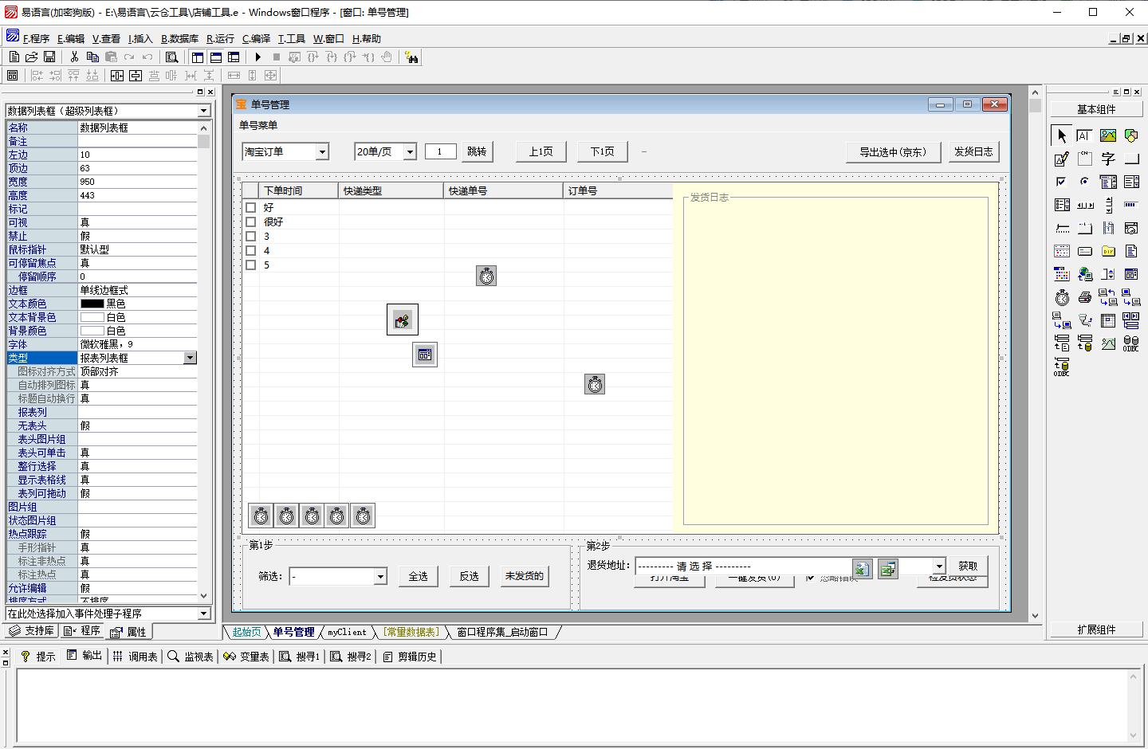
Task: Select the printer component in palette
Action: pos(1085,298)
